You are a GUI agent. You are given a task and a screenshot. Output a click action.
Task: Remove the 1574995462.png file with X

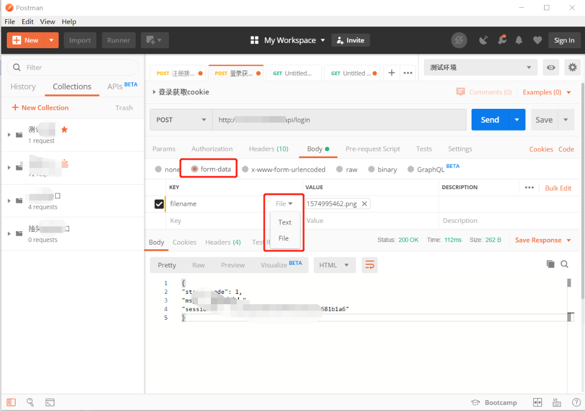click(x=364, y=204)
